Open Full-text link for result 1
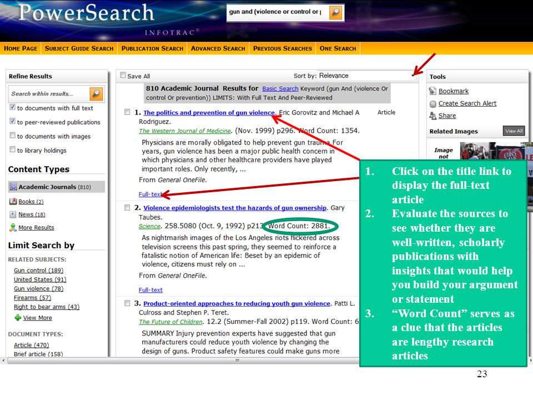The image size is (533, 400). [150, 194]
